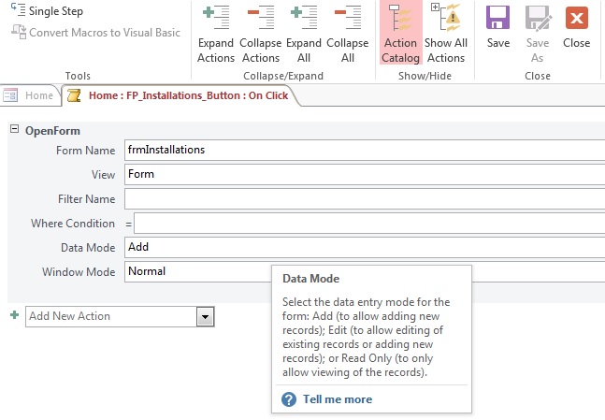Click the Tell me more help link

coord(338,399)
